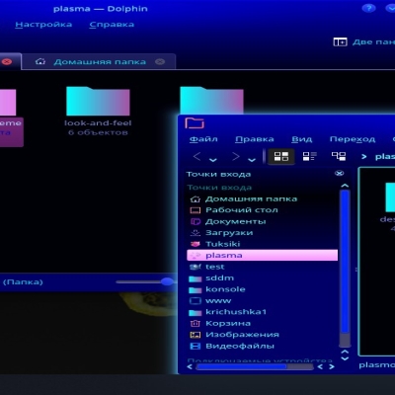Open the krichushka1 place

(262, 312)
